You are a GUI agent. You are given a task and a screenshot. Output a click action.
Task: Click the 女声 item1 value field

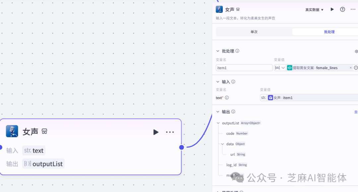click(x=309, y=98)
